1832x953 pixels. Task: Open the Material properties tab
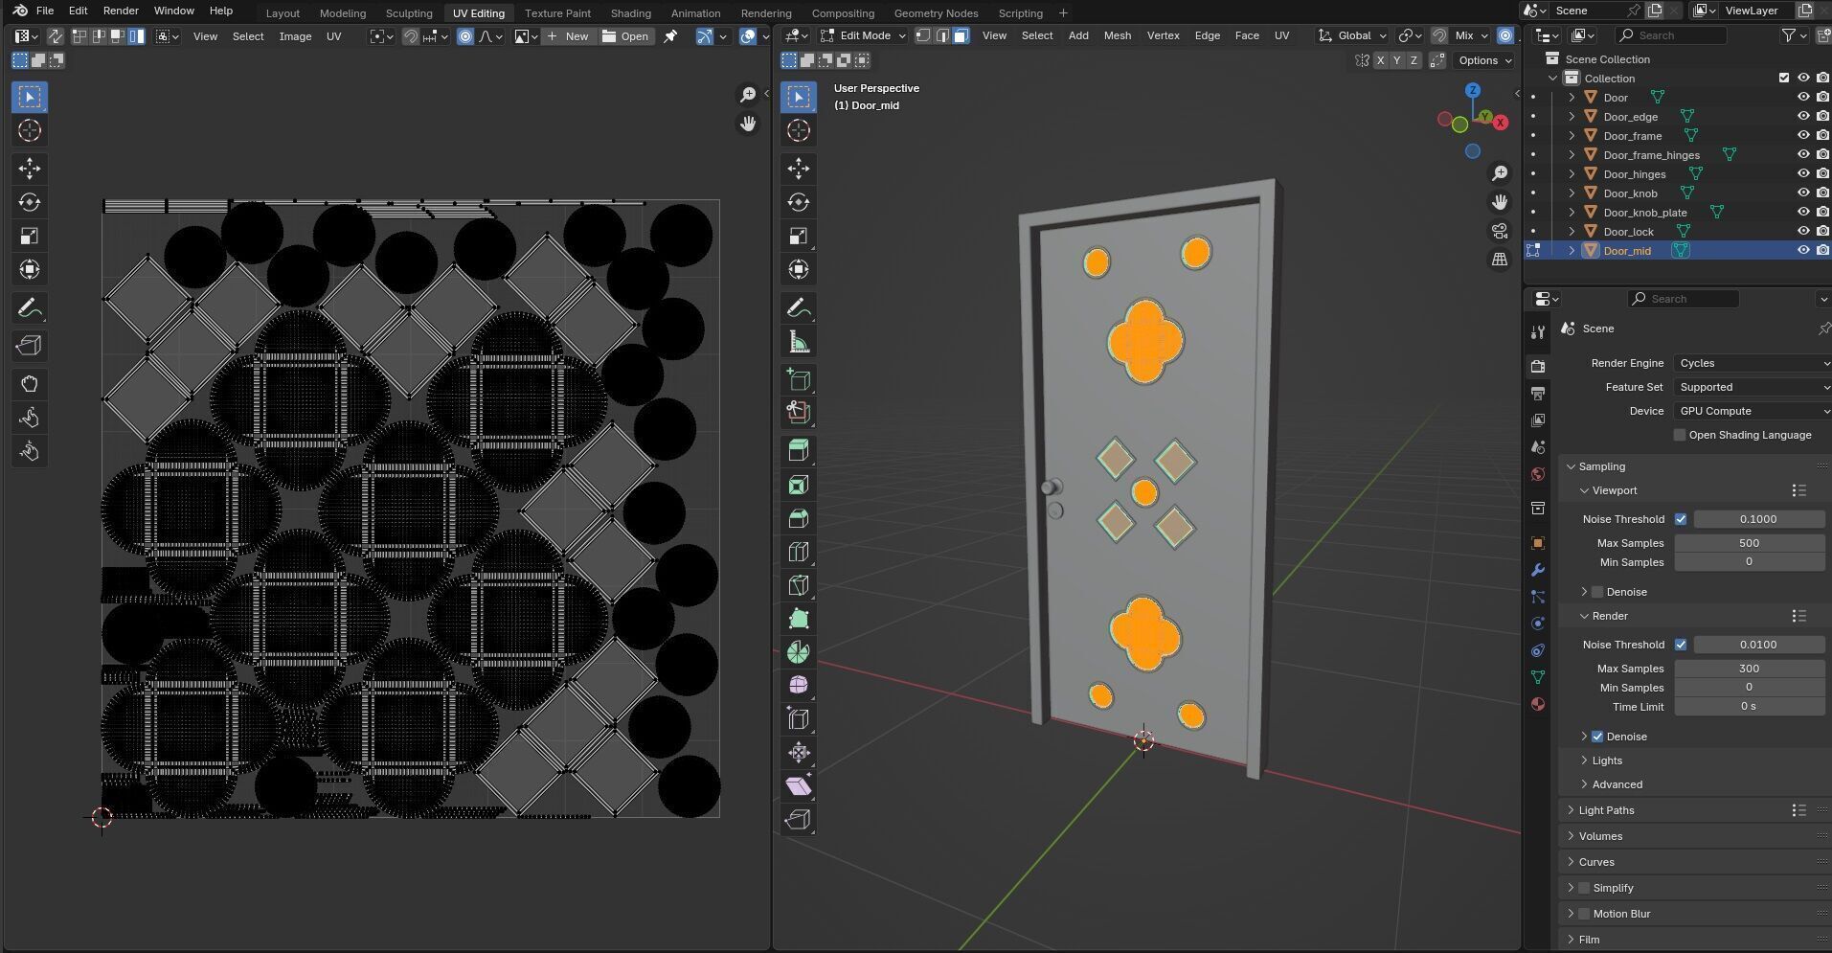tap(1538, 704)
